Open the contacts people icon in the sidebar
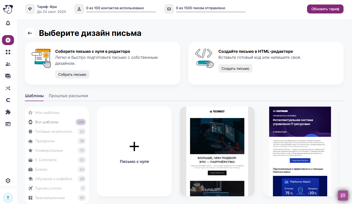This screenshot has width=352, height=204. click(x=8, y=64)
